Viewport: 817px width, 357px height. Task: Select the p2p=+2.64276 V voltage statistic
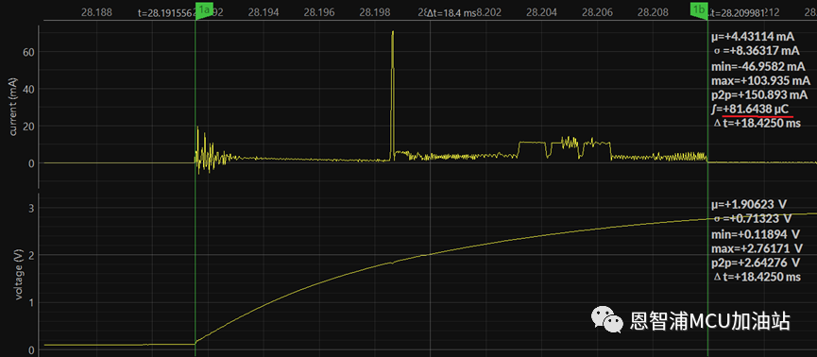pyautogui.click(x=756, y=262)
